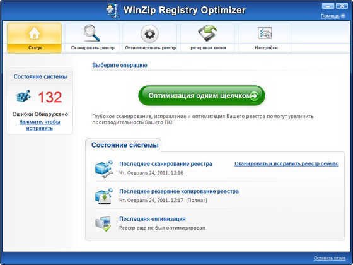Select the Последняя оптимизация heading
The image size is (353, 265).
[153, 219]
